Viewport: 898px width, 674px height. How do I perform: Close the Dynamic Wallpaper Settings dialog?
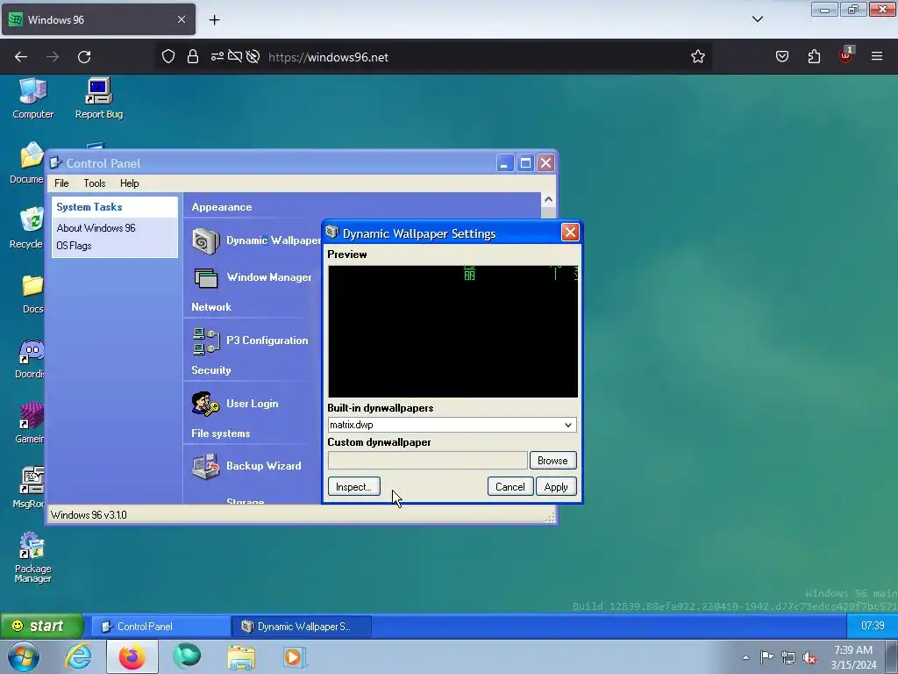570,233
